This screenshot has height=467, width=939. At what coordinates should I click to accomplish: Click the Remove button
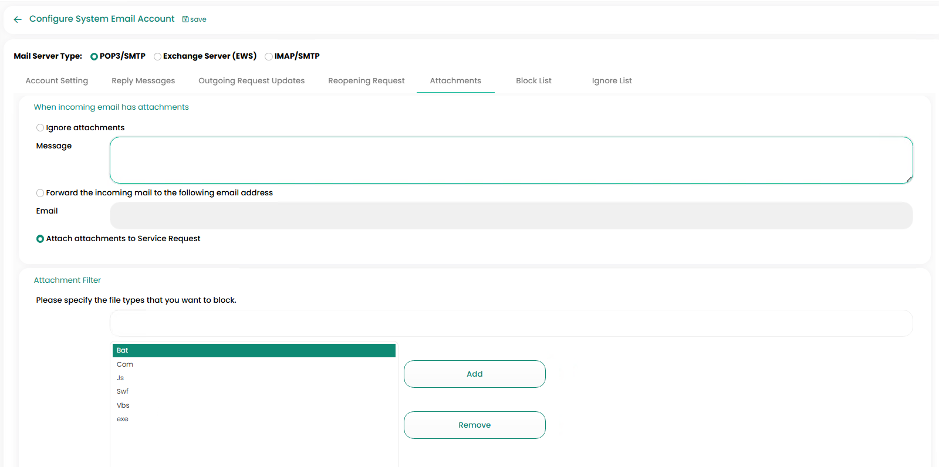click(474, 425)
